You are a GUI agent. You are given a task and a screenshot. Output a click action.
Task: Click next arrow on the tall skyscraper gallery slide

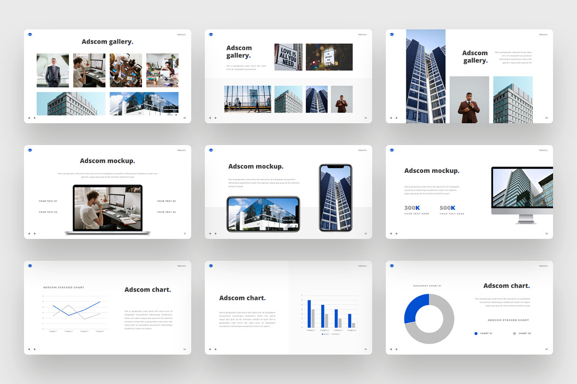396,118
